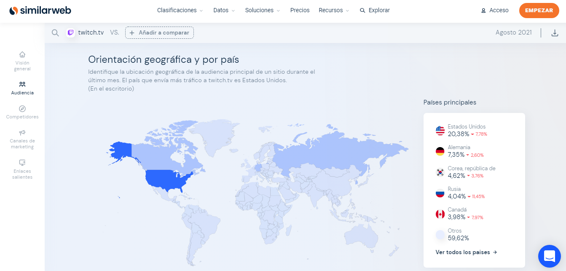Download the report with the download icon

tap(555, 33)
